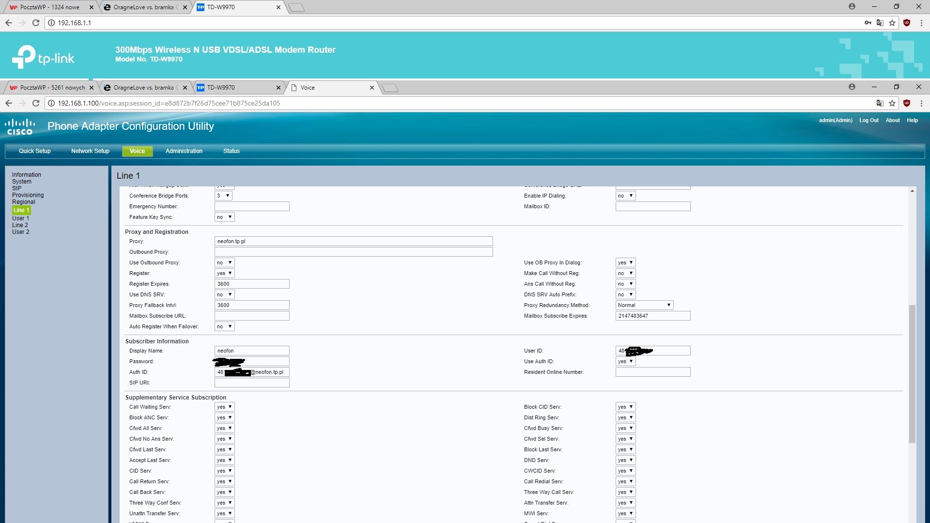
Task: Expand the Proxy Redundancy Method dropdown
Action: [644, 305]
